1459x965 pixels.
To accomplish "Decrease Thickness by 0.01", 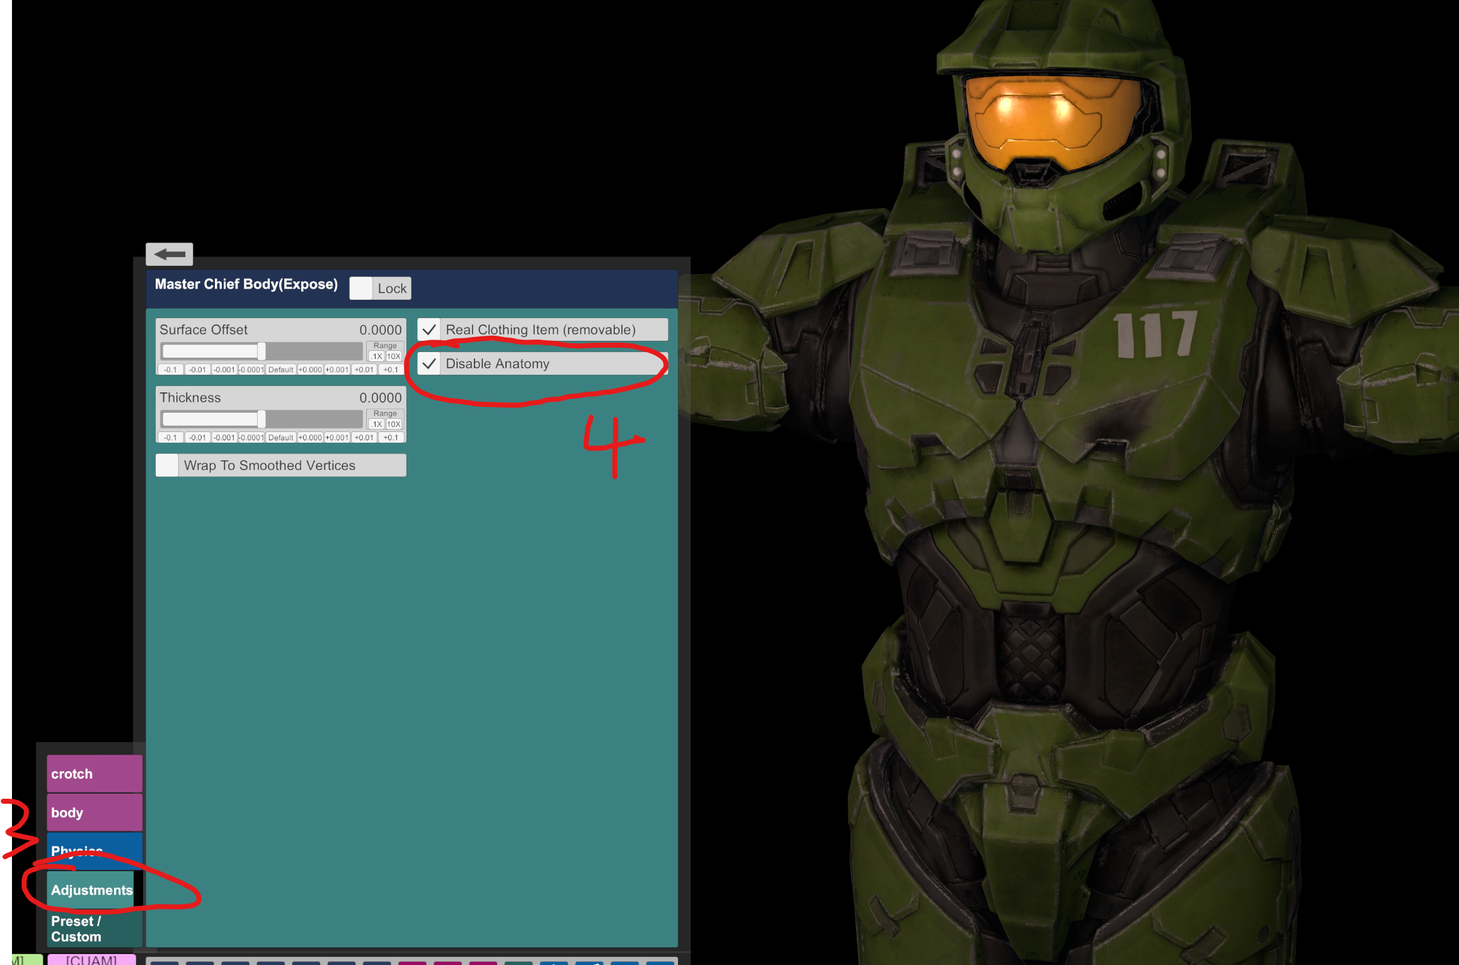I will click(197, 438).
